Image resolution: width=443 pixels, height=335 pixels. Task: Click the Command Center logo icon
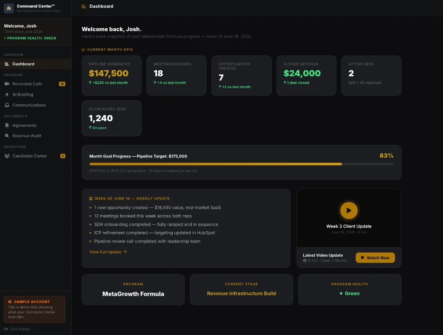(x=9, y=8)
